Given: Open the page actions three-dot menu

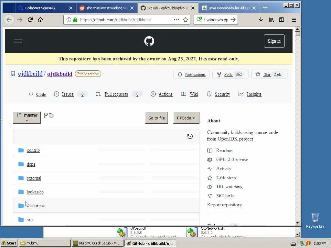Looking at the screenshot, I should pos(176,20).
